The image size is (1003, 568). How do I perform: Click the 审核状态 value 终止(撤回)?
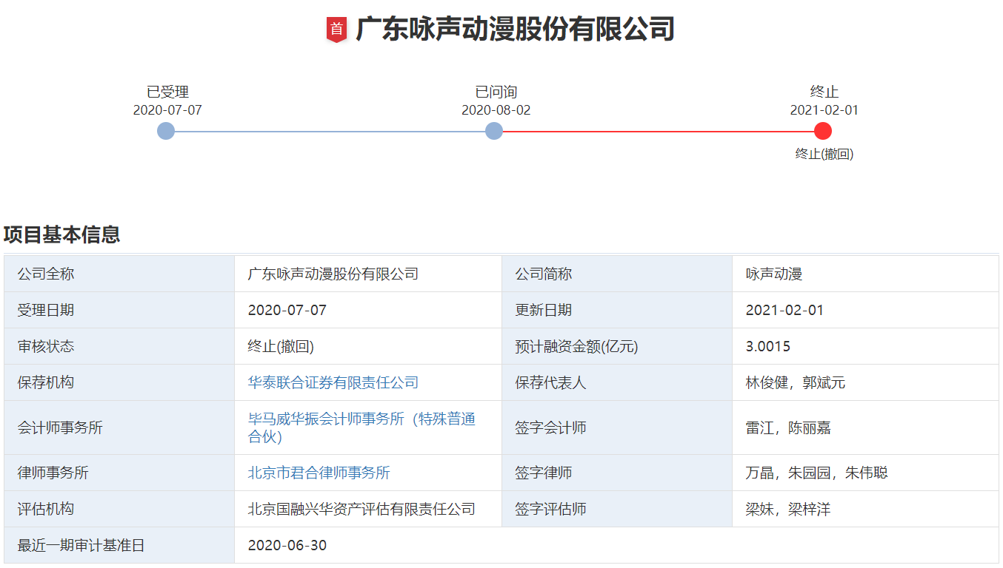(x=281, y=346)
